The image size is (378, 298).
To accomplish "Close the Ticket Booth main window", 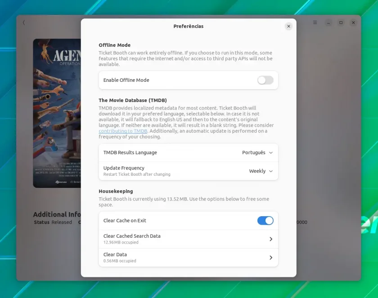I will pos(353,22).
